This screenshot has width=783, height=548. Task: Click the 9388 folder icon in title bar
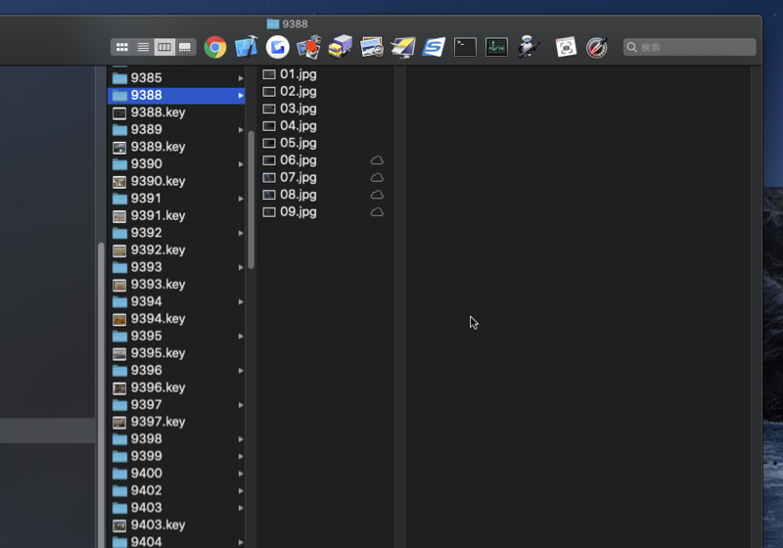point(273,23)
